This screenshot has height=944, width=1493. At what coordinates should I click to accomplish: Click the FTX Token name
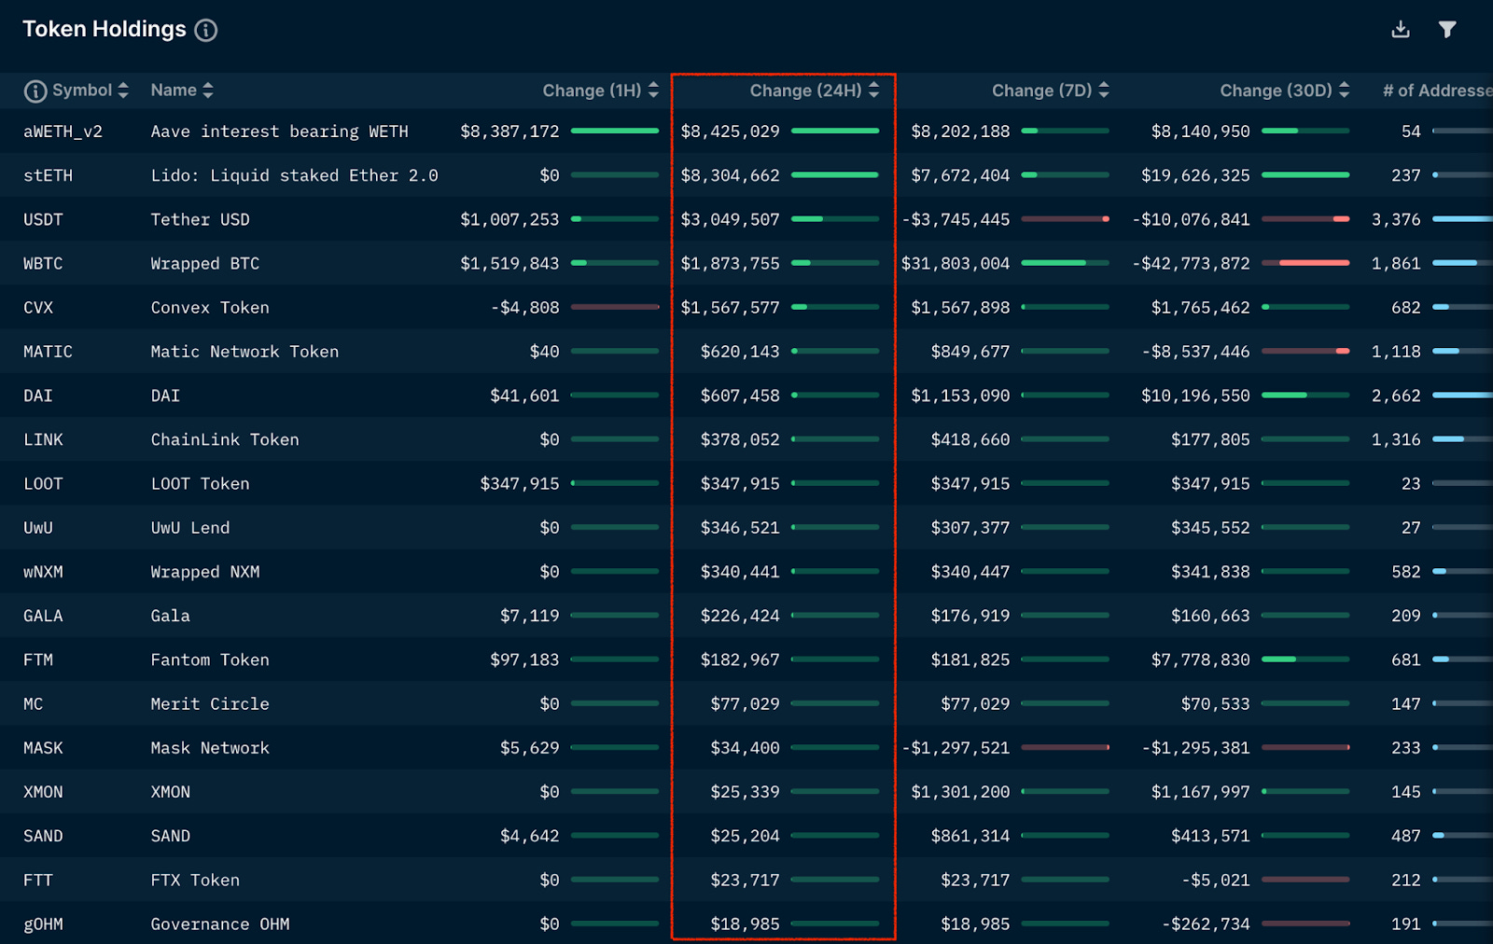point(195,881)
